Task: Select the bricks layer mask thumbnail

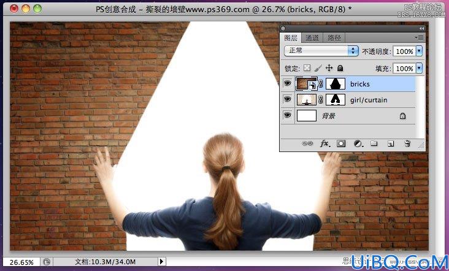Action: (x=336, y=84)
